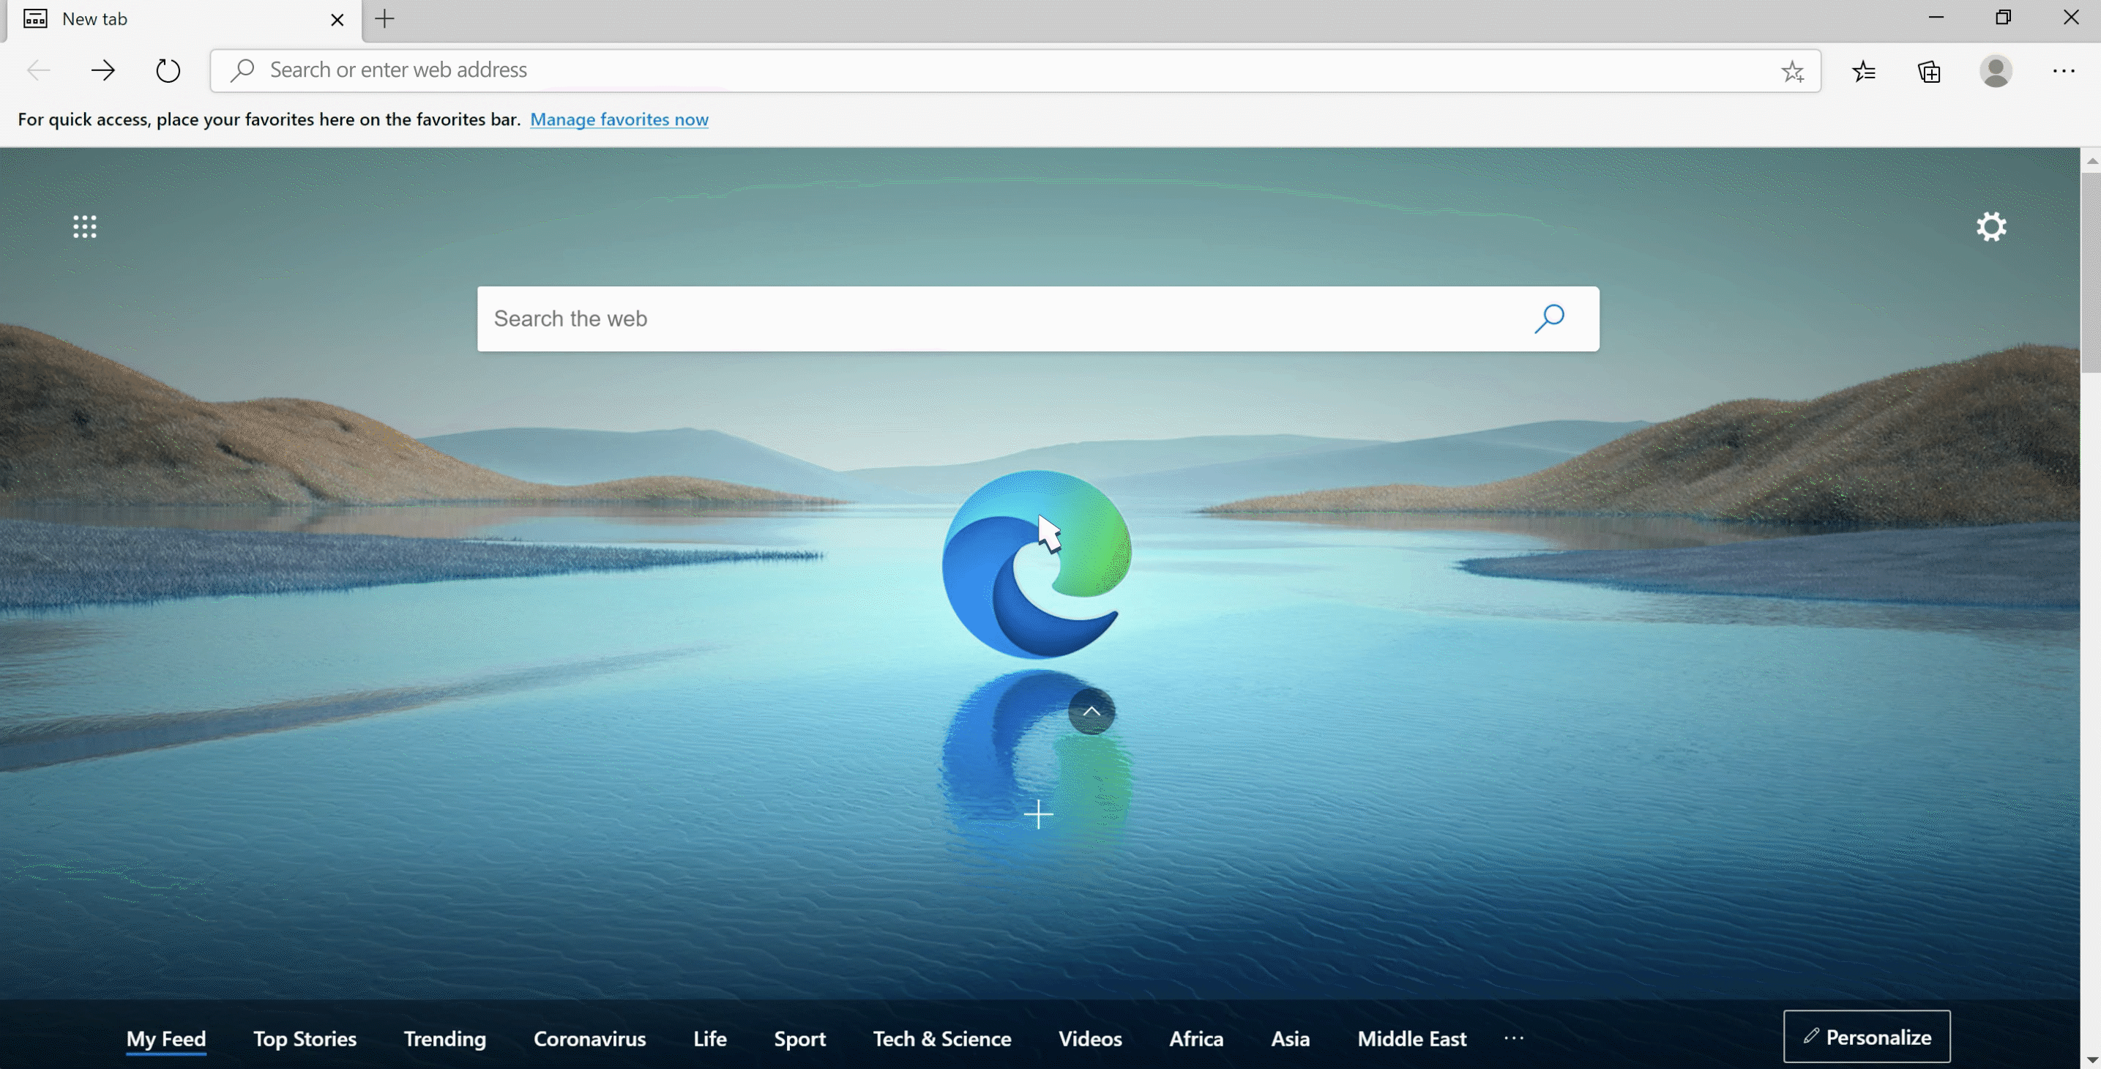The height and width of the screenshot is (1069, 2101).
Task: Select the My Feed tab
Action: 165,1039
